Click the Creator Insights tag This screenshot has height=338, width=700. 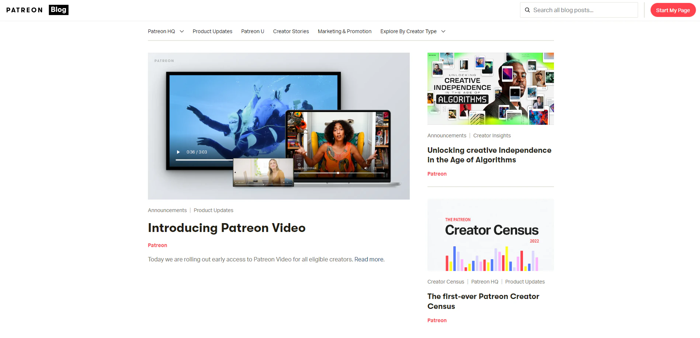pos(492,135)
